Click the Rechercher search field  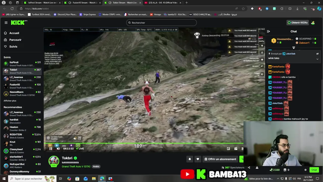(161, 22)
